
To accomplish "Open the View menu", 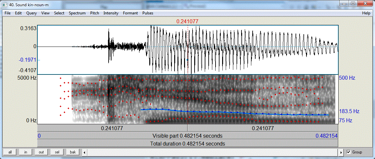I will 46,13.
